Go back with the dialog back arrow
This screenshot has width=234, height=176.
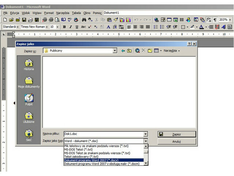(123, 51)
